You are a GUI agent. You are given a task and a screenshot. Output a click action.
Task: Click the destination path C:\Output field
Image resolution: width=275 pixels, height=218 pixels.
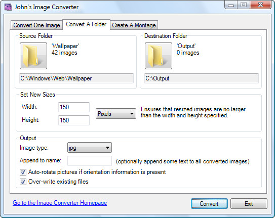click(x=202, y=78)
